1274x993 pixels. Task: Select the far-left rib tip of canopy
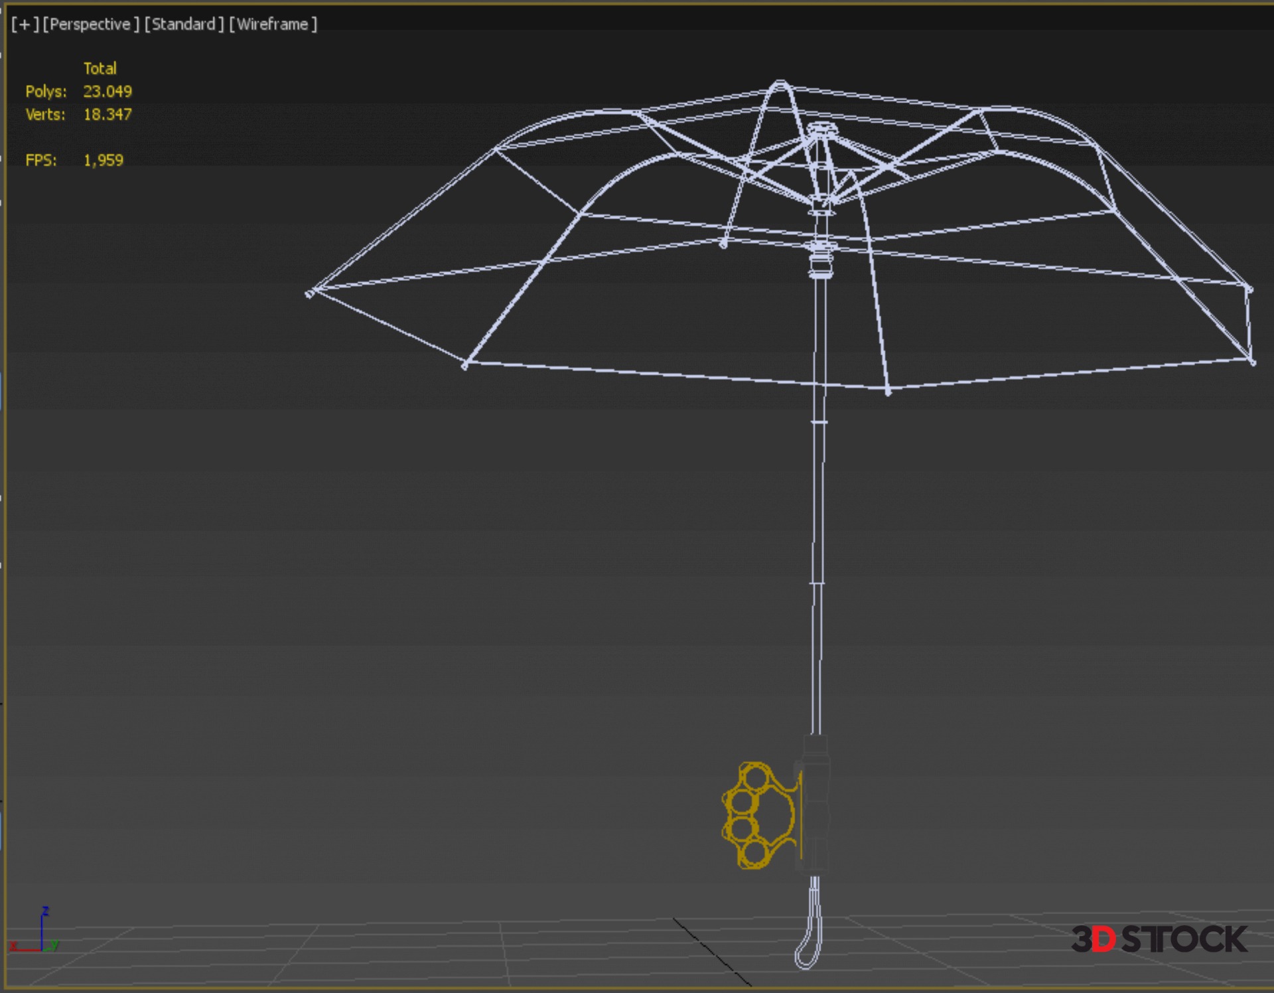[309, 293]
